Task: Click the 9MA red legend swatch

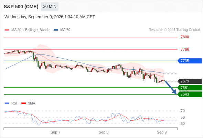Action: point(23,103)
